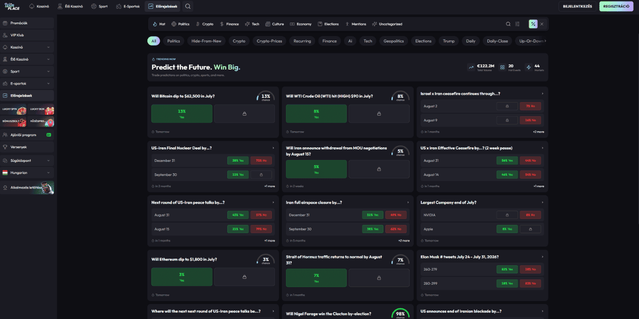Open Elon Musk tweets market title
The width and height of the screenshot is (639, 319).
[x=460, y=257]
